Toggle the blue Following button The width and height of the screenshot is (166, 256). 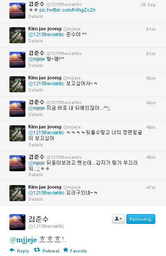[x=141, y=219]
